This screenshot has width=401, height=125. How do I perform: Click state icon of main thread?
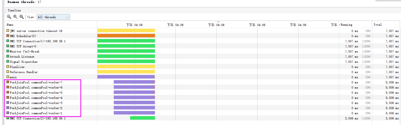(x=8, y=77)
